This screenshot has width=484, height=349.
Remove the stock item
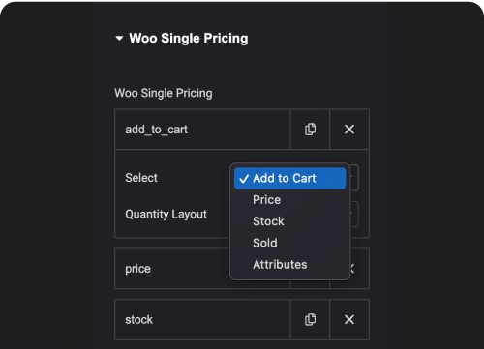point(349,319)
